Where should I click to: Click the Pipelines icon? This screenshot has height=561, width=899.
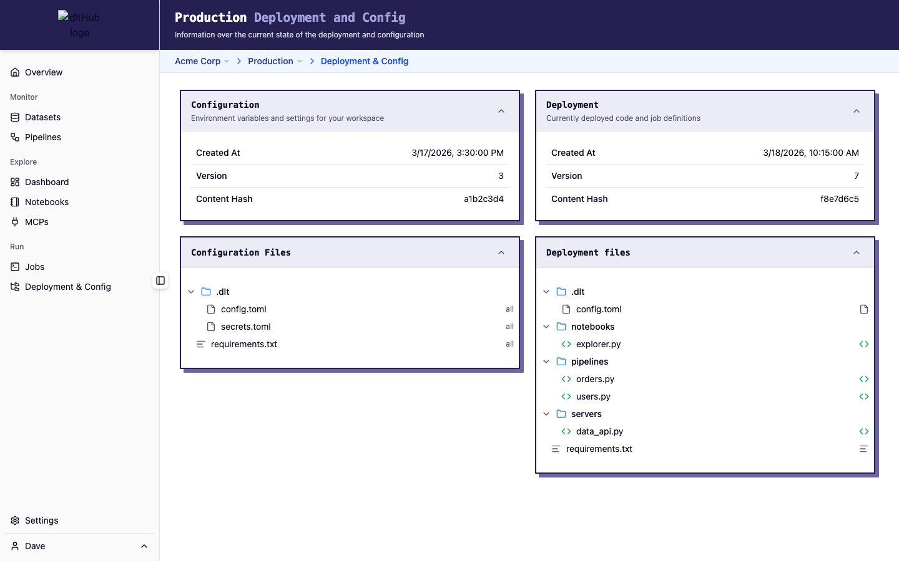[15, 137]
